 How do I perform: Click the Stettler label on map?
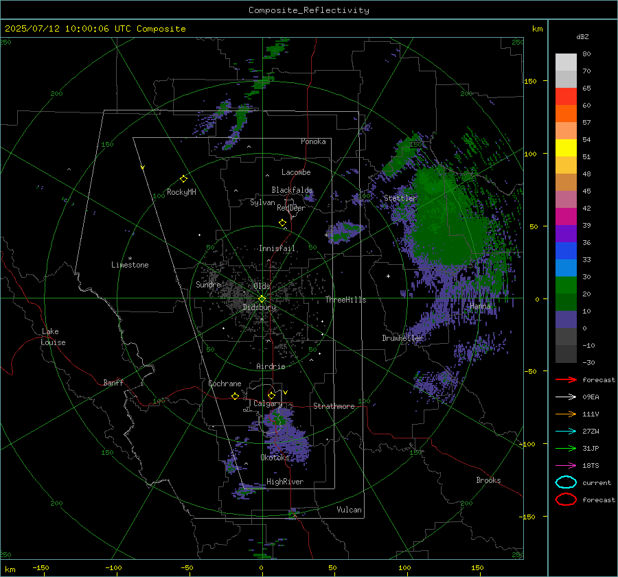tap(400, 198)
